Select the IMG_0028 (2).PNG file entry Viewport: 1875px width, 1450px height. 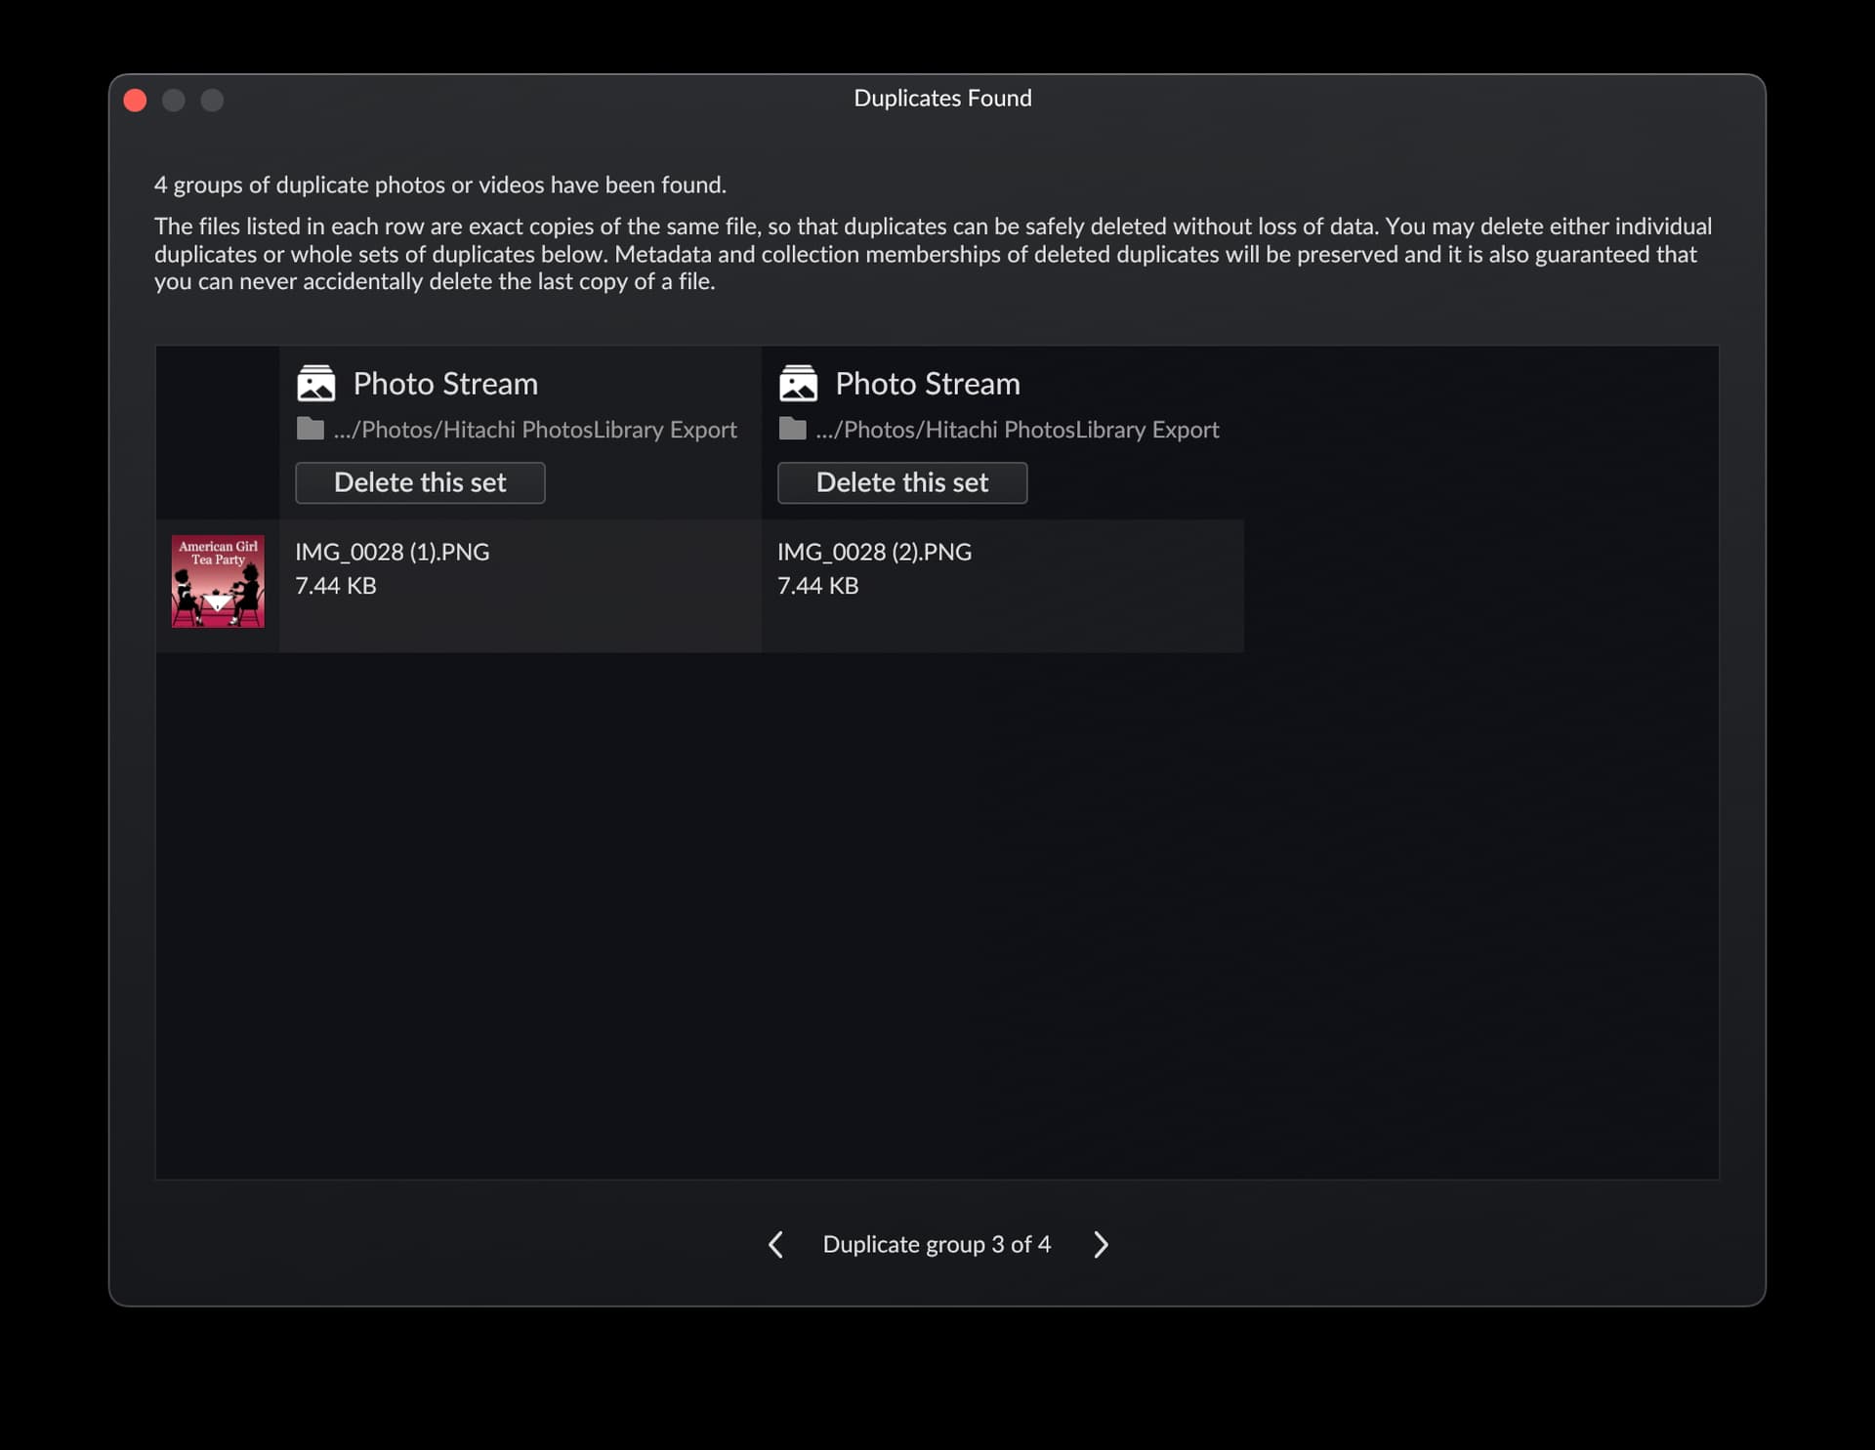click(1003, 586)
